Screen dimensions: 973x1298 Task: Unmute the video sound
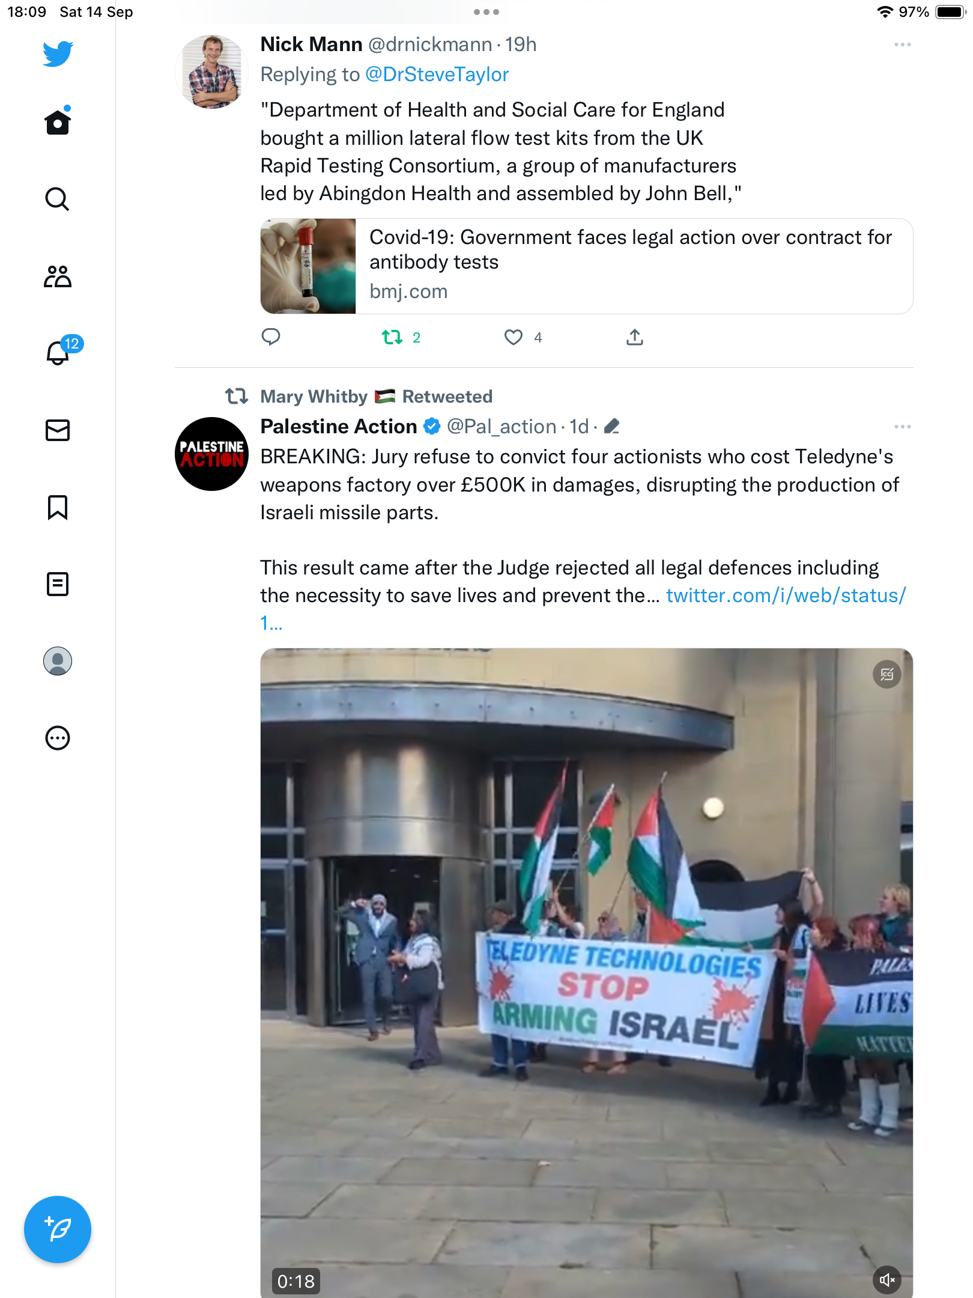[x=887, y=1280]
